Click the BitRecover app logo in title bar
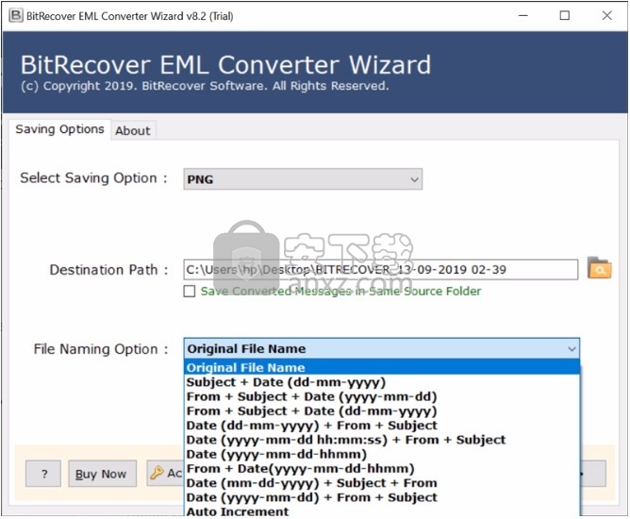Image resolution: width=630 pixels, height=519 pixels. click(16, 16)
